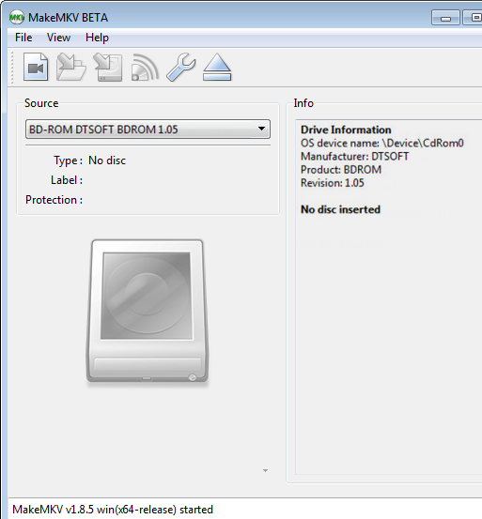Click the Stream toolbar icon

[x=145, y=68]
